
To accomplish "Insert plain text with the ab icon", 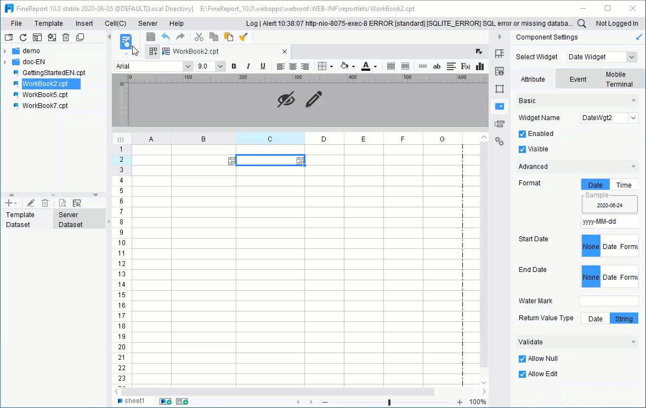I will pyautogui.click(x=437, y=66).
